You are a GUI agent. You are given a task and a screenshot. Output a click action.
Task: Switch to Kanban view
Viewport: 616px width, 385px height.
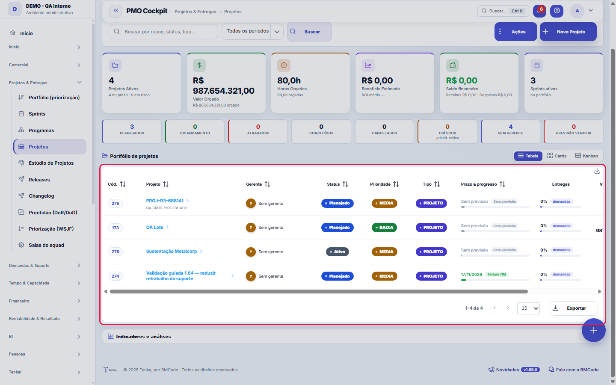point(586,156)
